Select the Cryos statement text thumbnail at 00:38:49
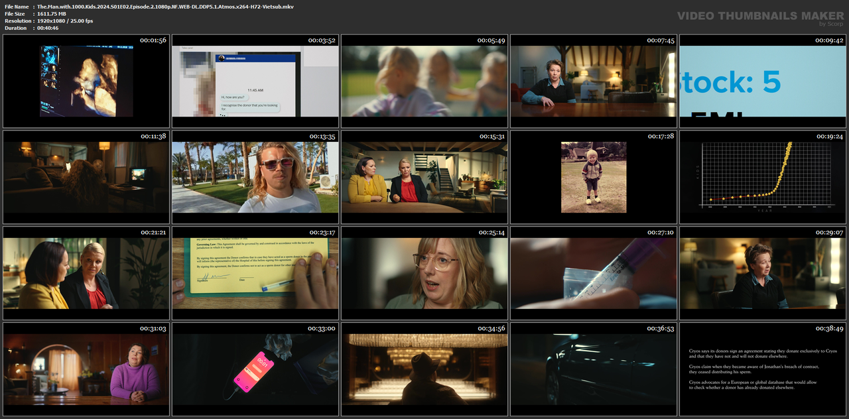The height and width of the screenshot is (419, 849). [763, 369]
